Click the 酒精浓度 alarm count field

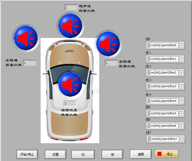pos(70,103)
